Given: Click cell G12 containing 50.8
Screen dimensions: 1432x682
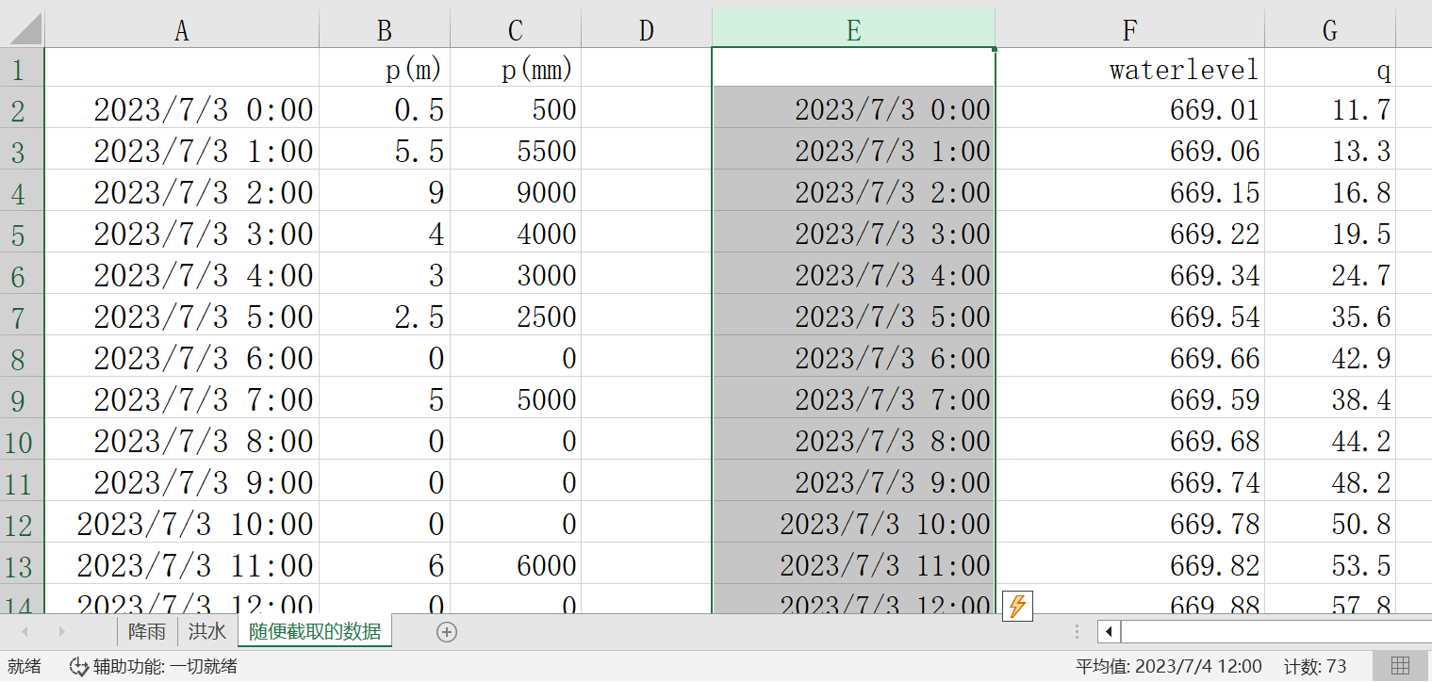Looking at the screenshot, I should coord(1330,524).
